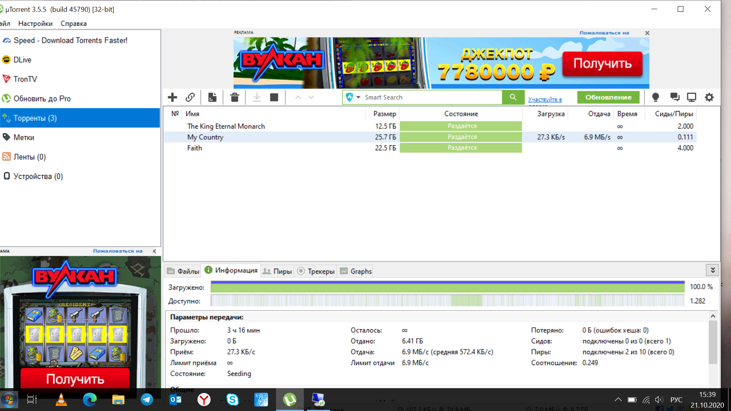Image resolution: width=731 pixels, height=411 pixels.
Task: Sort by Загрузка column header
Action: 546,114
